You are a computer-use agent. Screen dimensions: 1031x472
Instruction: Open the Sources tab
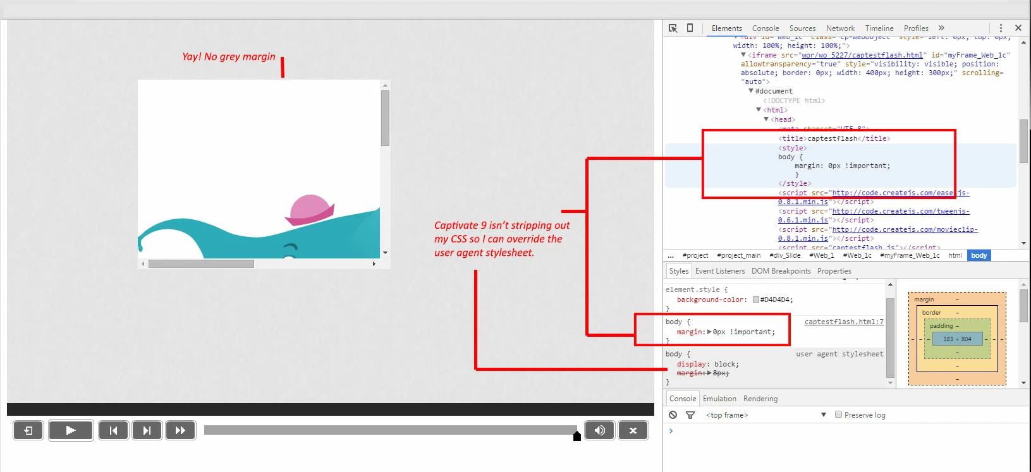pyautogui.click(x=802, y=28)
